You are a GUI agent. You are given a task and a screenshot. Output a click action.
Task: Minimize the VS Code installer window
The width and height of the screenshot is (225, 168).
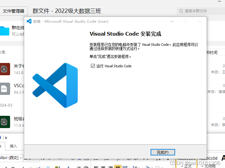pyautogui.click(x=172, y=21)
